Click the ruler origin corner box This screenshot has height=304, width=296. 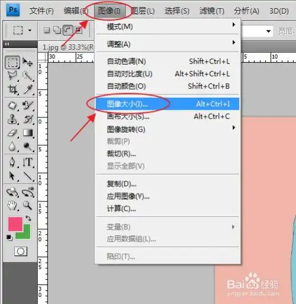point(43,57)
